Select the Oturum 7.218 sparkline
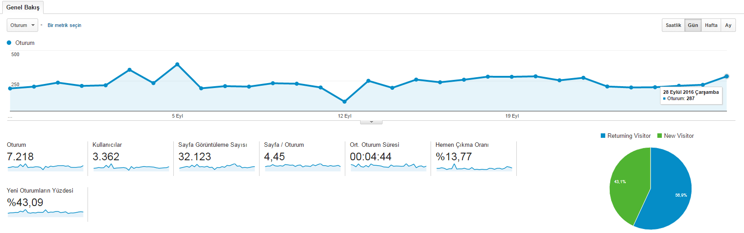This screenshot has width=744, height=233. 45,167
